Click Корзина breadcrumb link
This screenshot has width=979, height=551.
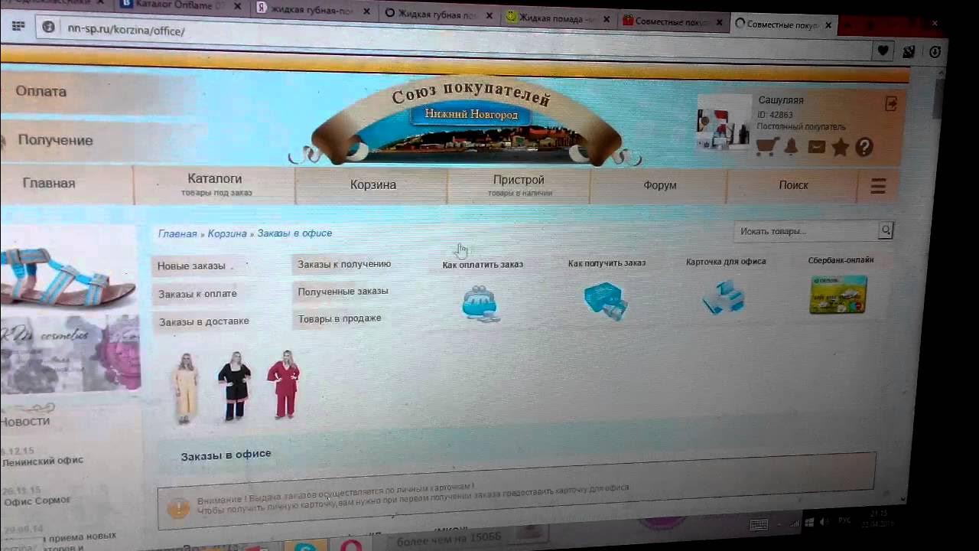(x=227, y=233)
